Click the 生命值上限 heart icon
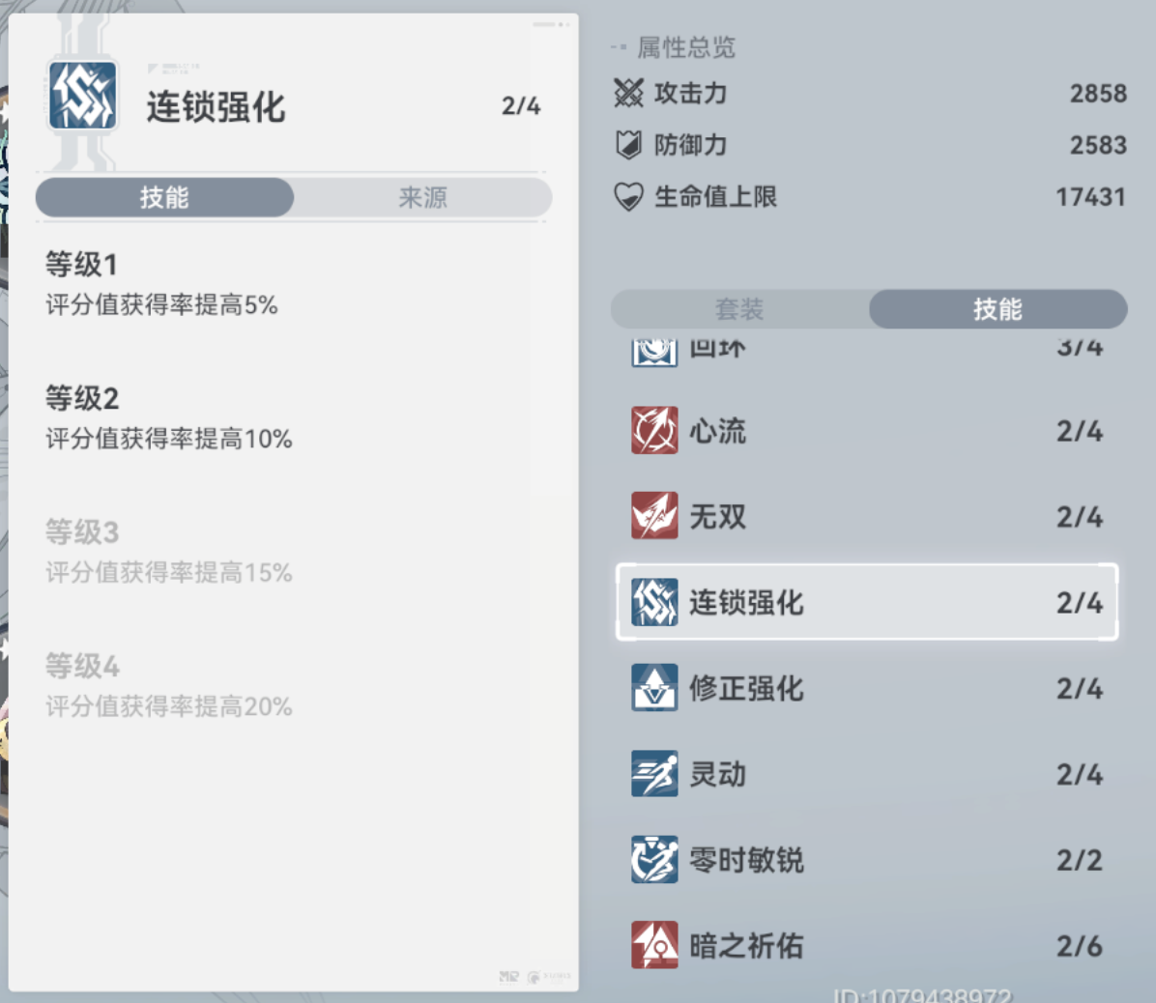1156x1003 pixels. click(628, 197)
